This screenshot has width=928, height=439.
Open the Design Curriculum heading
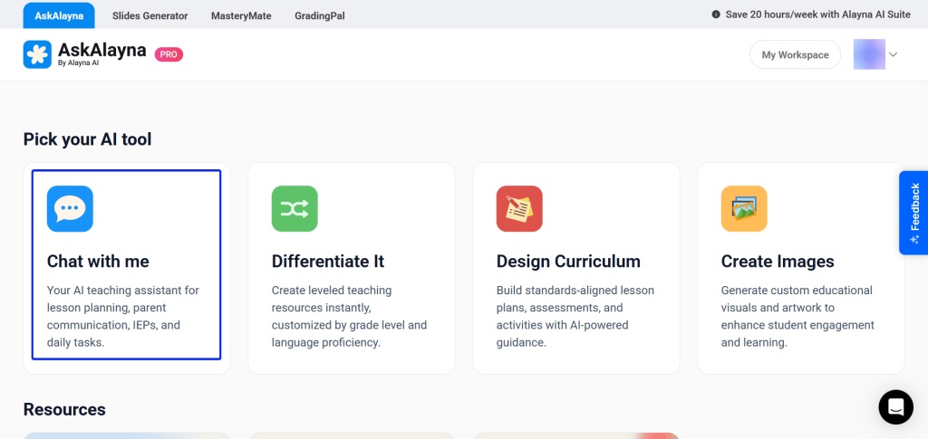(x=568, y=262)
